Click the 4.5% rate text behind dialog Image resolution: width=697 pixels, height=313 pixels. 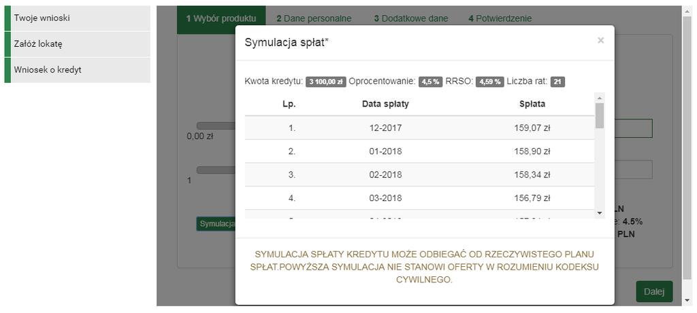click(632, 221)
